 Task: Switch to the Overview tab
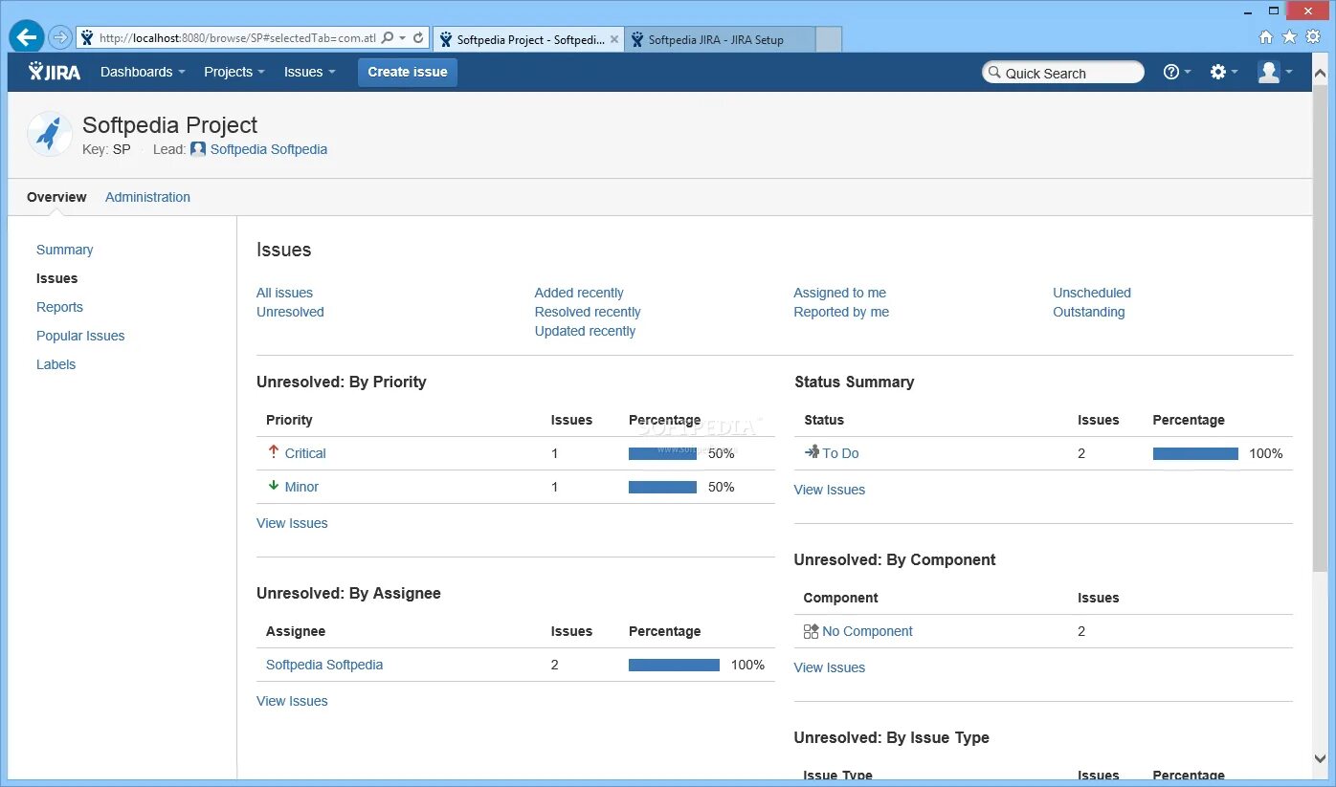[x=56, y=197]
